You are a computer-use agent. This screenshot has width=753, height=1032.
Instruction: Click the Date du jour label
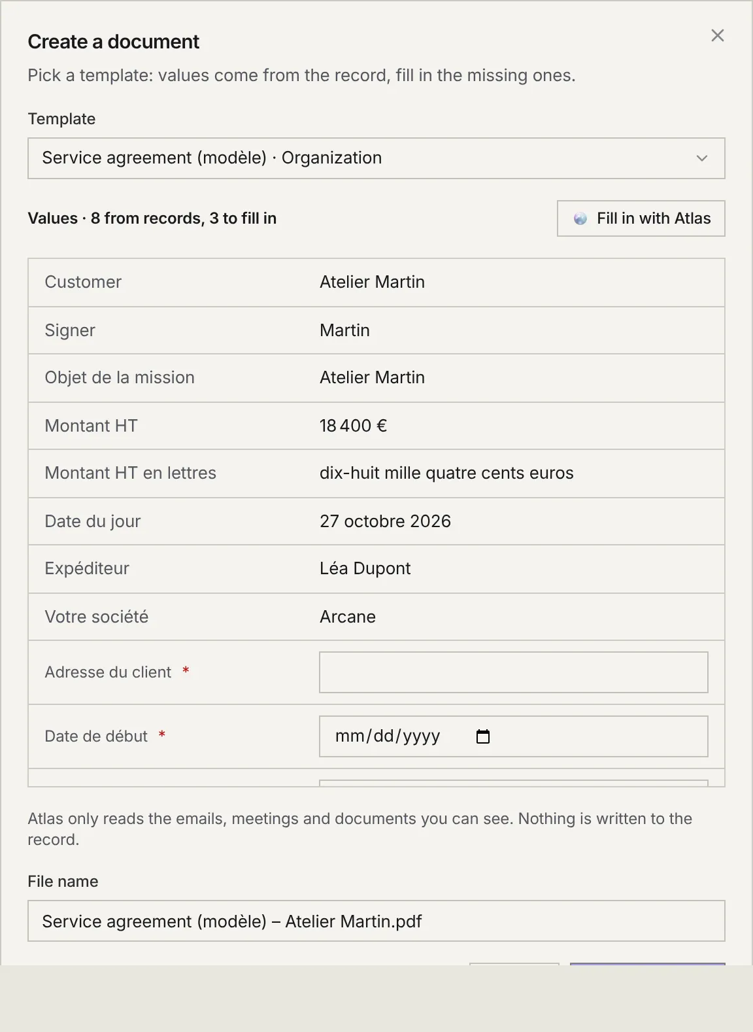93,521
